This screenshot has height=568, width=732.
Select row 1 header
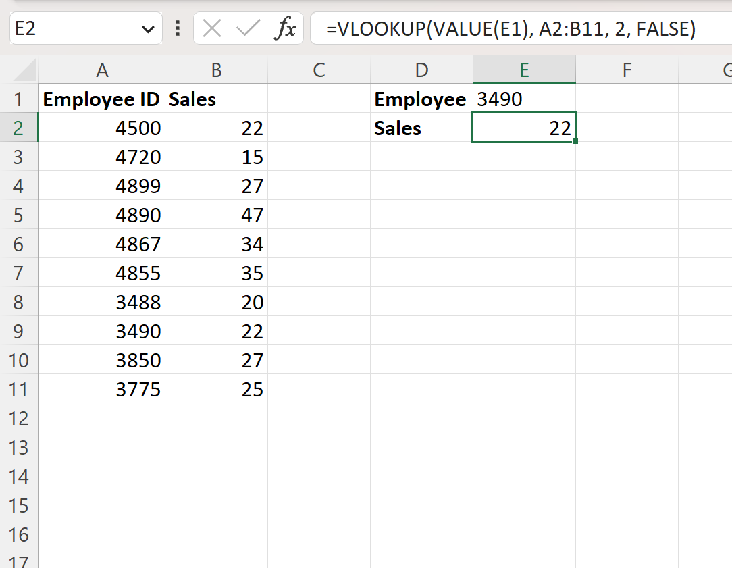19,99
